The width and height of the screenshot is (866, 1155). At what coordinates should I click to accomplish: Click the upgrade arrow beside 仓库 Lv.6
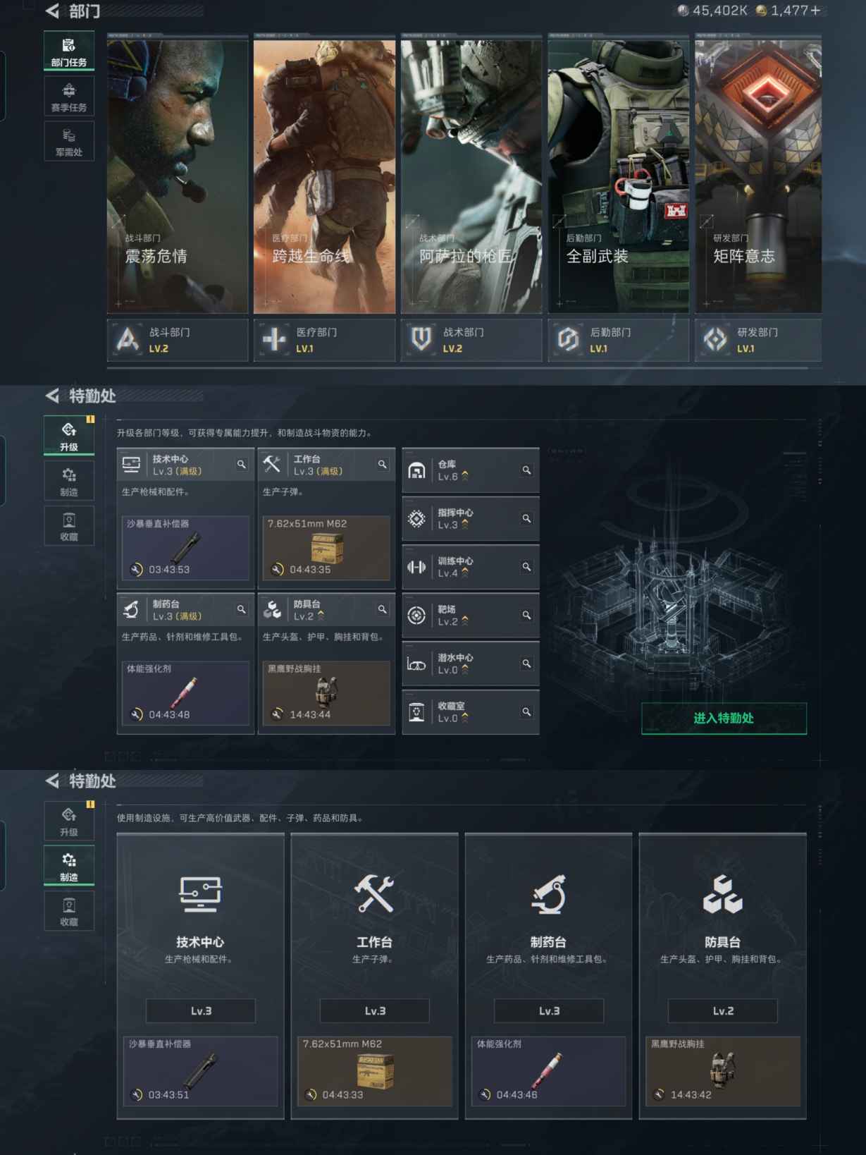[x=465, y=477]
